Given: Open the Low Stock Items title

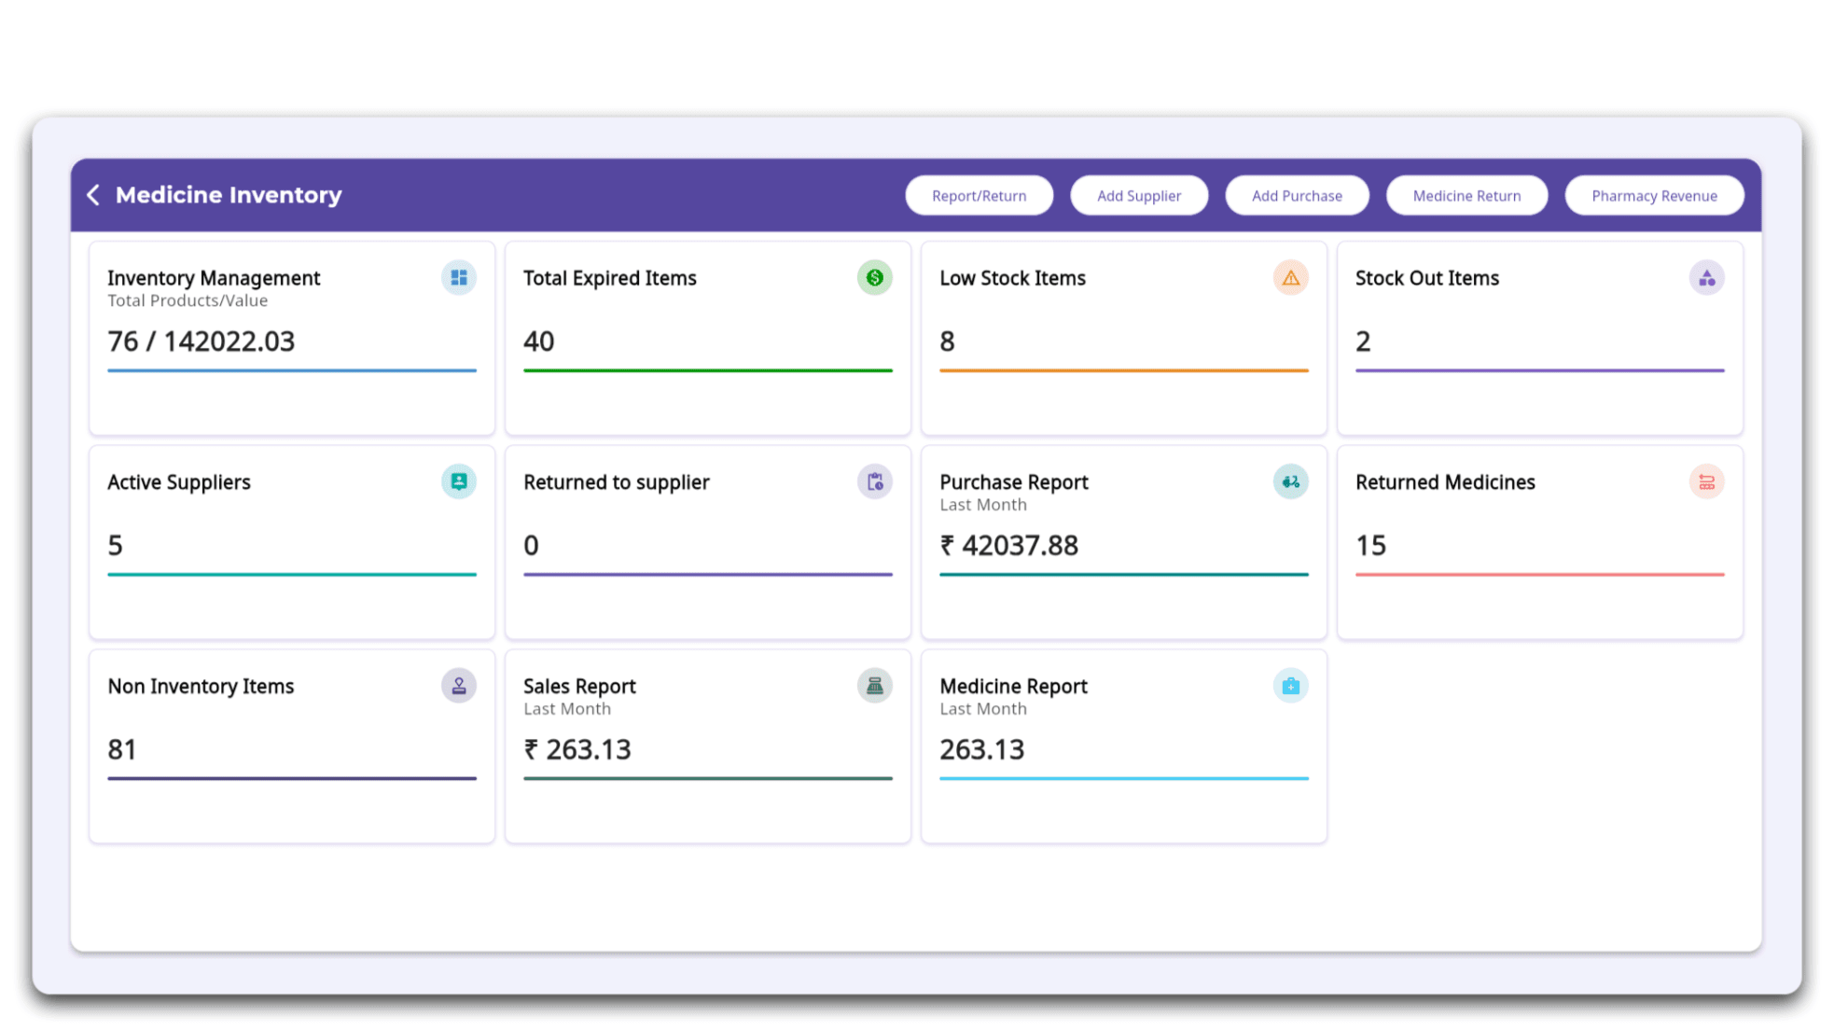Looking at the screenshot, I should click(x=1013, y=278).
